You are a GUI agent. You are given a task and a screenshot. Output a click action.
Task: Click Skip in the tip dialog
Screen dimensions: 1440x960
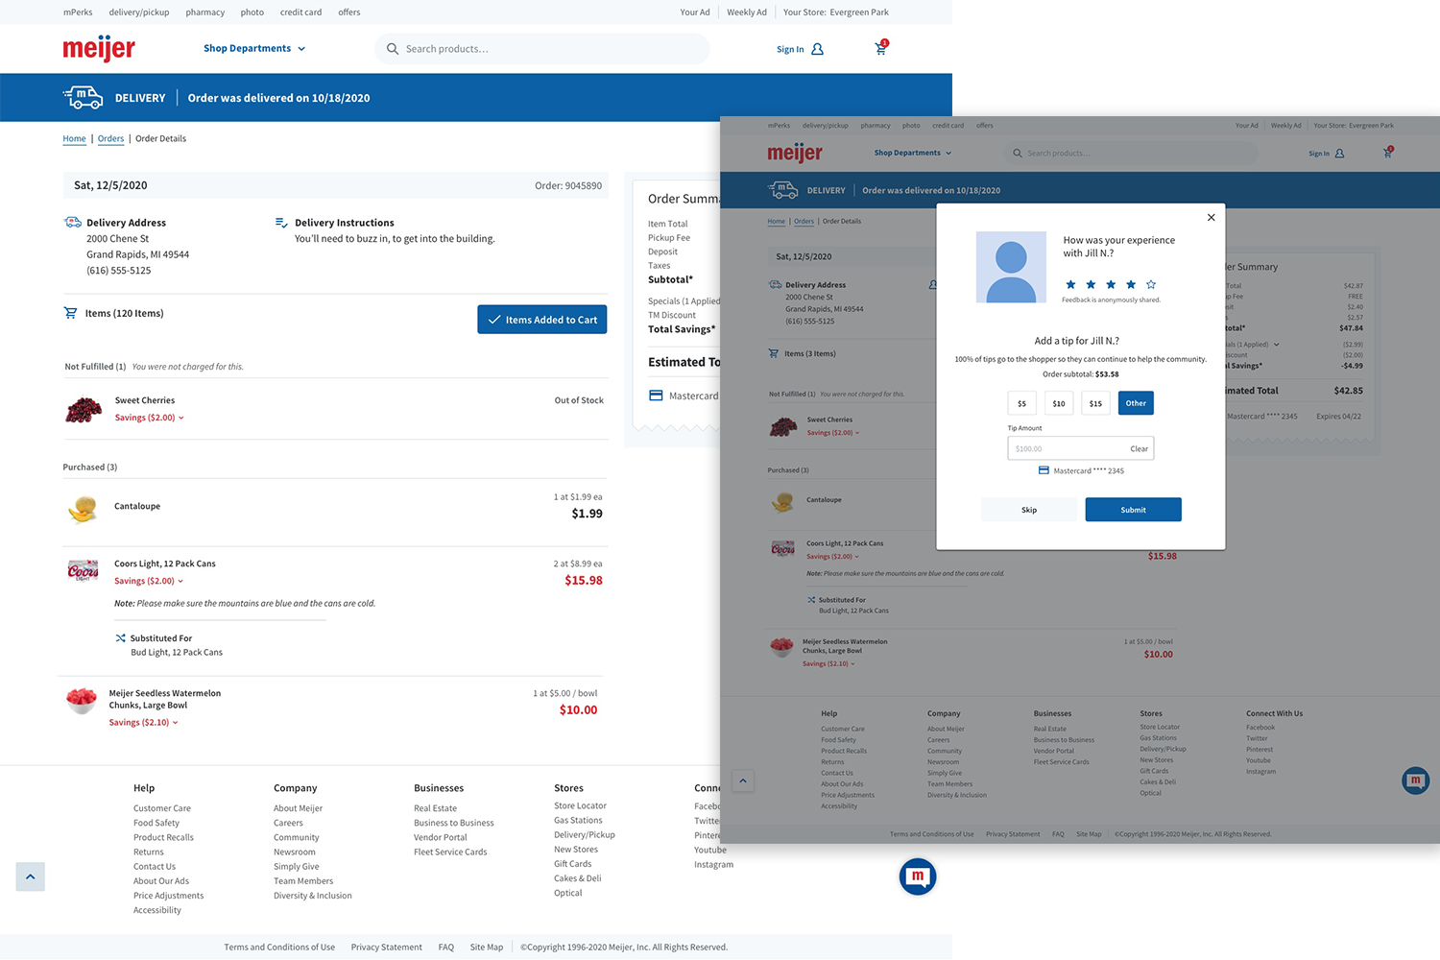[x=1029, y=510]
